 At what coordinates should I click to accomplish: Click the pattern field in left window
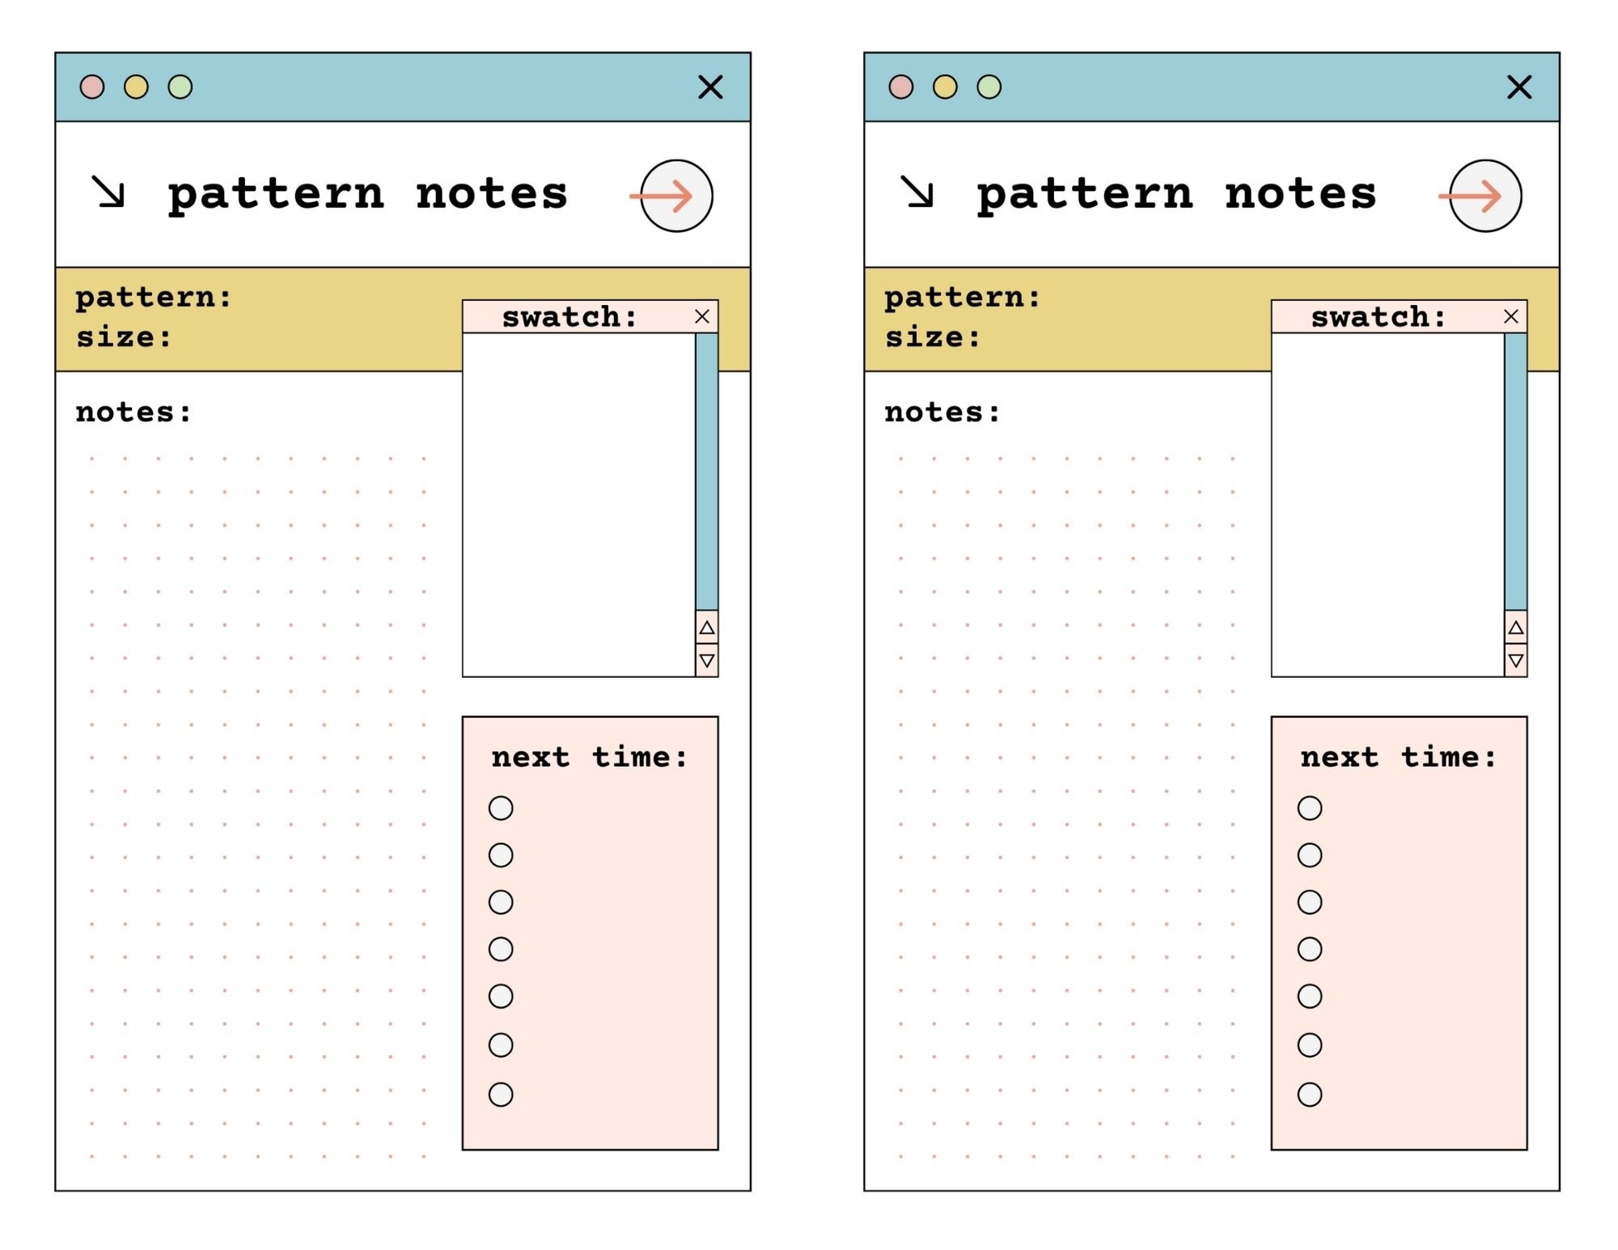tap(154, 297)
